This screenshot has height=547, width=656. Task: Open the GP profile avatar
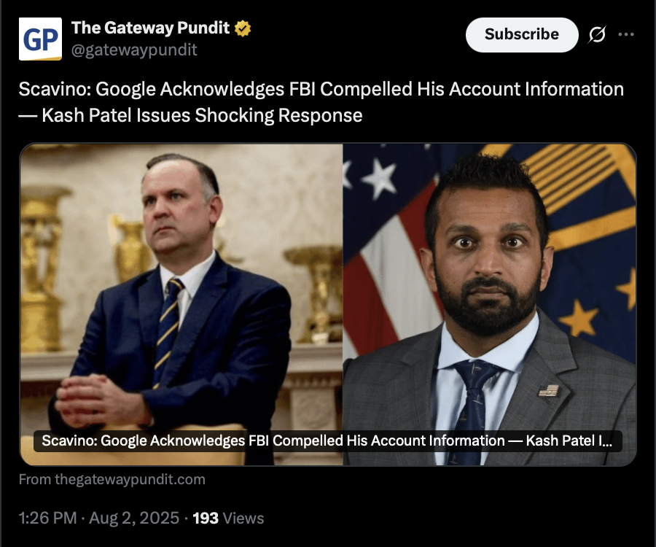(x=40, y=39)
